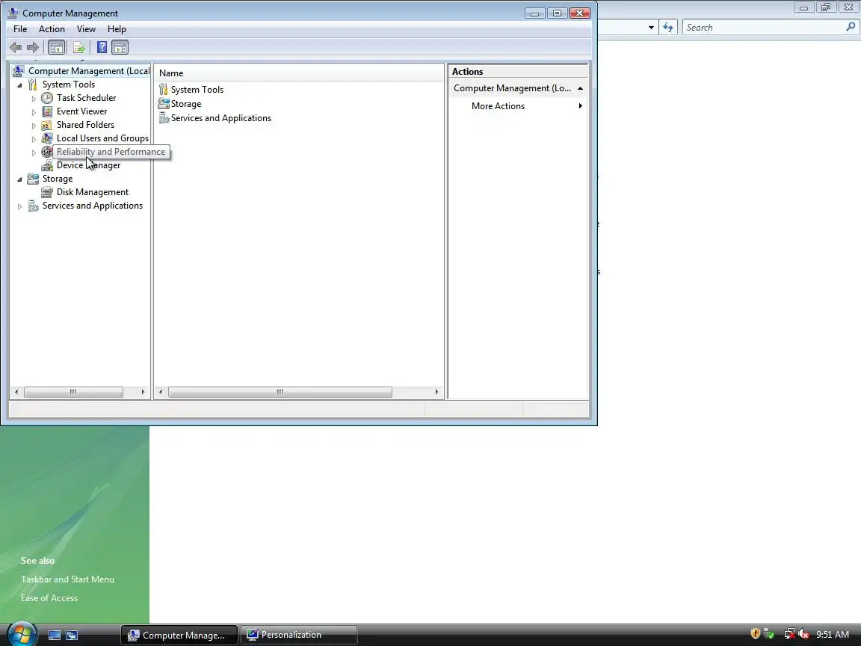Open the Ease of Access link
Image resolution: width=861 pixels, height=646 pixels.
(49, 597)
